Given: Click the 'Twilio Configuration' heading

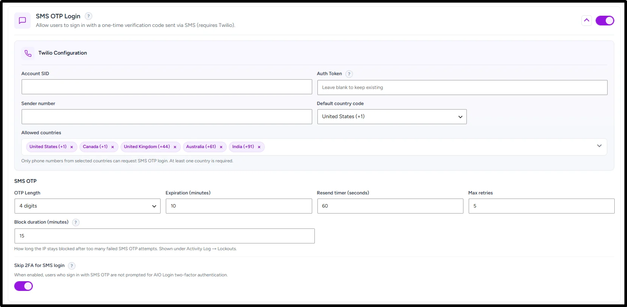Looking at the screenshot, I should click(63, 53).
